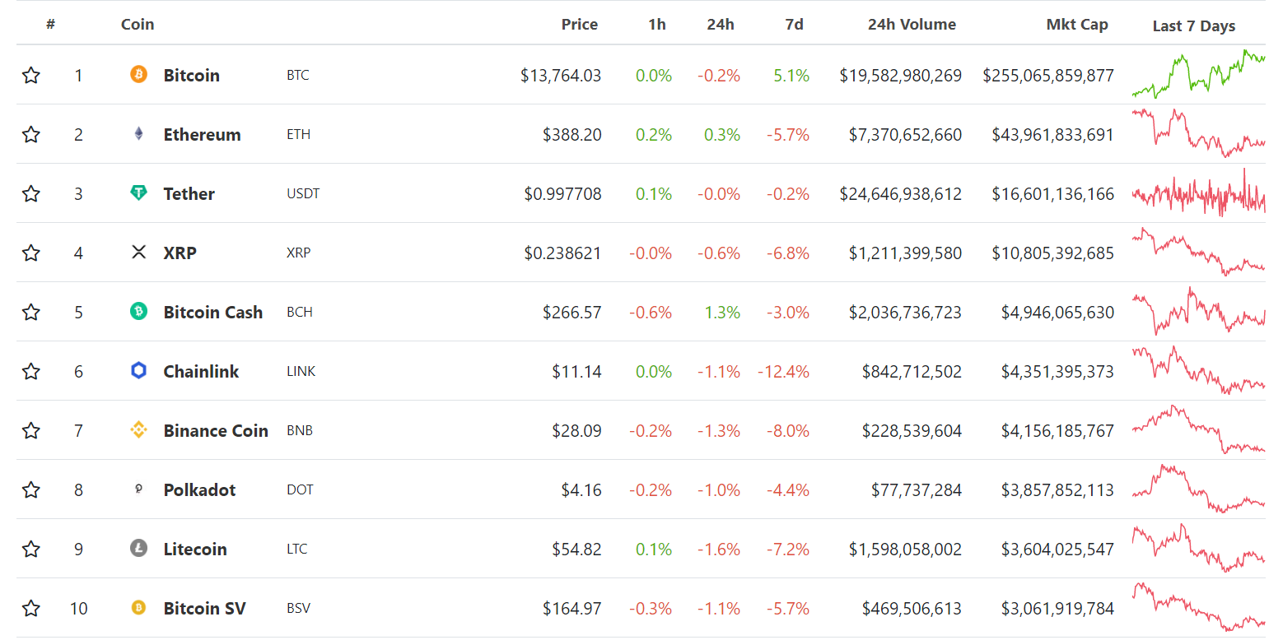The height and width of the screenshot is (640, 1283).
Task: View Bitcoin Cash's 7-day sparkline chart
Action: [x=1199, y=311]
